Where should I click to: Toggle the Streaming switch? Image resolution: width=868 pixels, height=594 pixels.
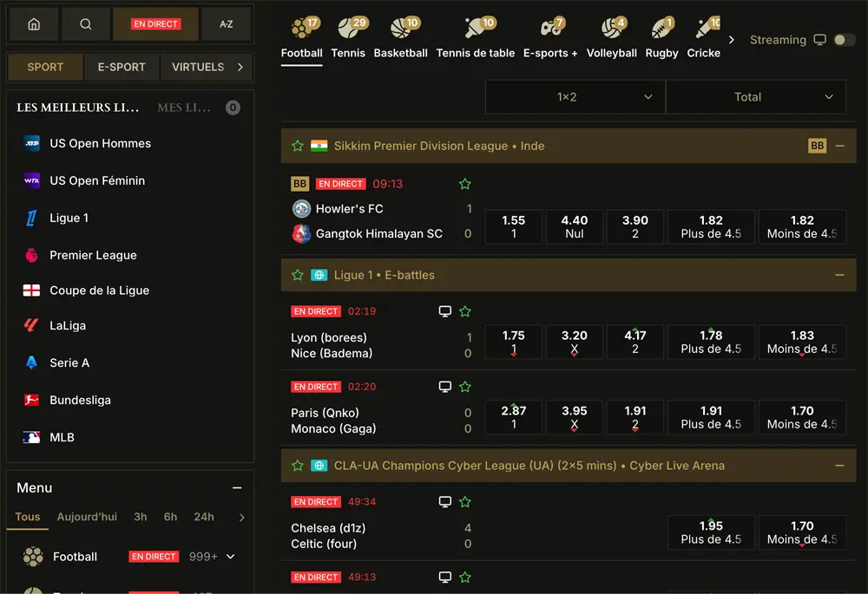tap(845, 40)
